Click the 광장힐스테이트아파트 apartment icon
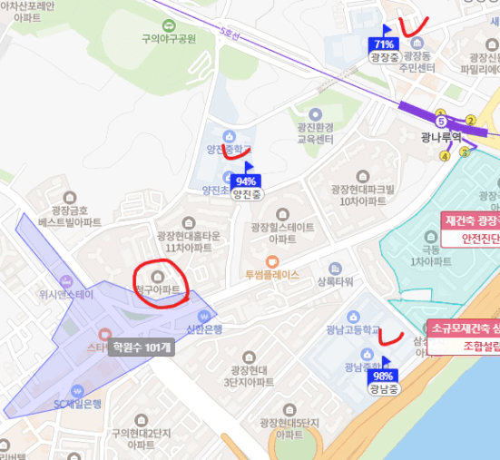This screenshot has height=460, width=500. 282,214
